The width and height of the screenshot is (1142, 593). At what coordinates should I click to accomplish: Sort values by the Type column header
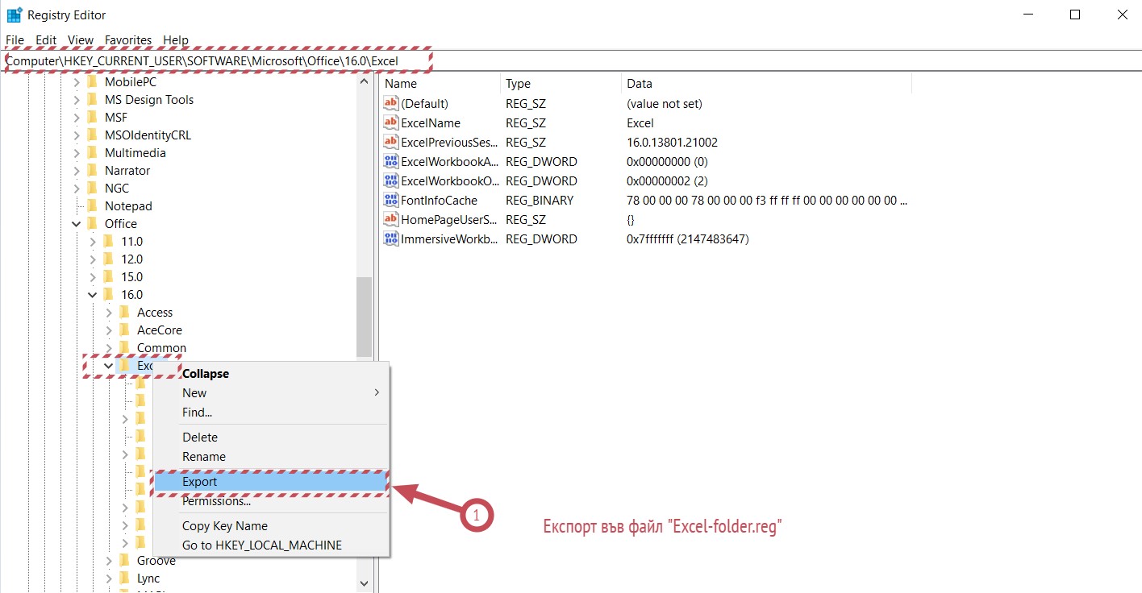[x=561, y=84]
